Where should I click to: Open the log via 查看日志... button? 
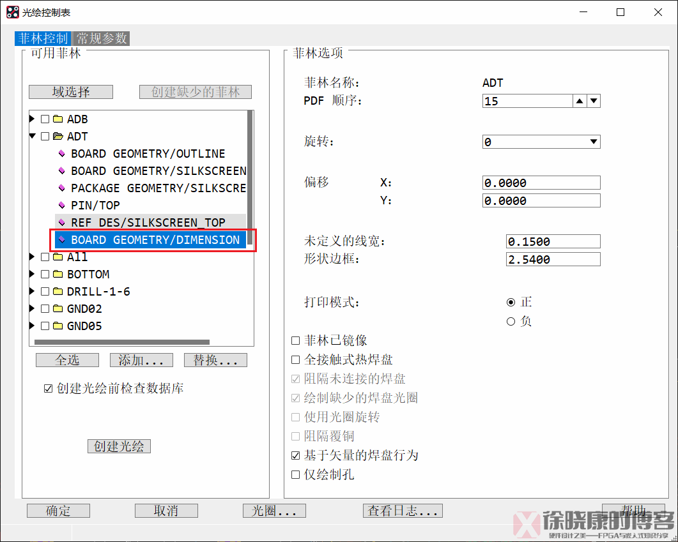(x=403, y=511)
